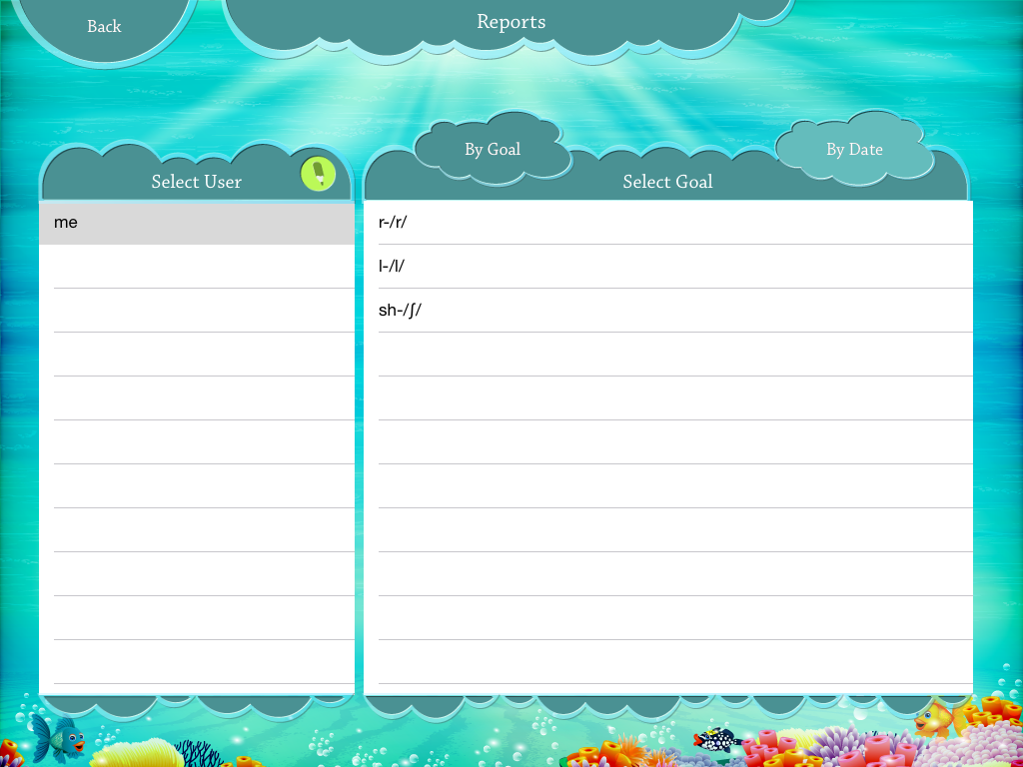Choose the r-/r/ goal
Viewport: 1023px width, 767px height.
click(x=668, y=223)
